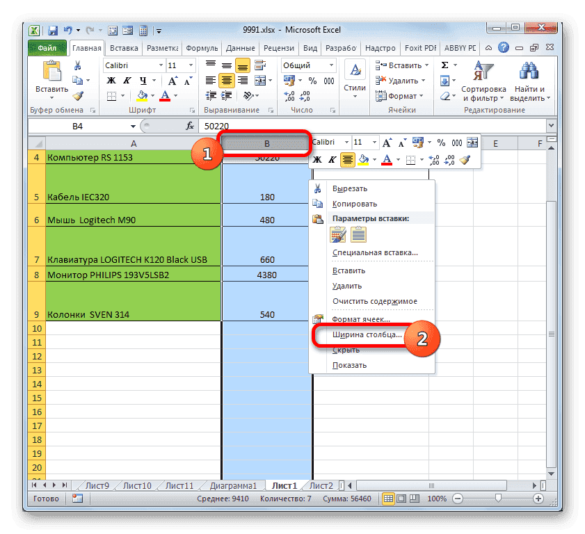Click the Вырезать scissors icon in the context menu

tap(317, 188)
